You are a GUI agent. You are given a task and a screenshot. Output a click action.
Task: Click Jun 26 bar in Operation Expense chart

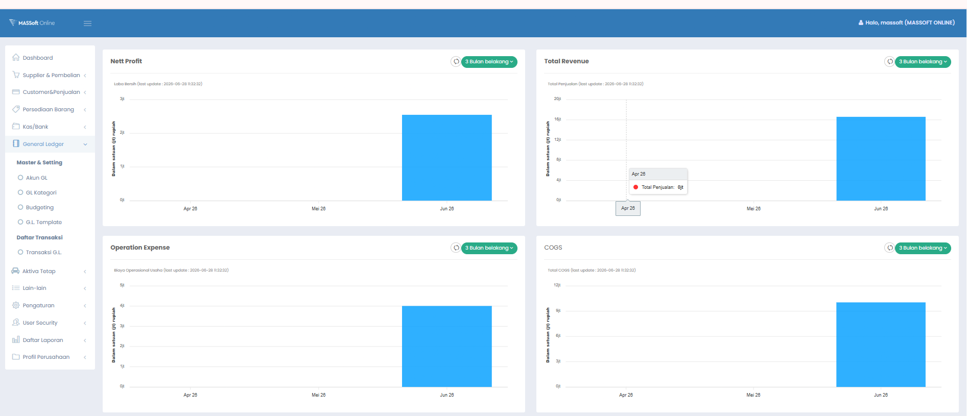pyautogui.click(x=446, y=347)
